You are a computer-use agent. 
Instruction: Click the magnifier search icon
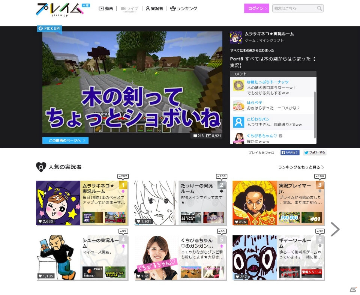click(x=319, y=9)
